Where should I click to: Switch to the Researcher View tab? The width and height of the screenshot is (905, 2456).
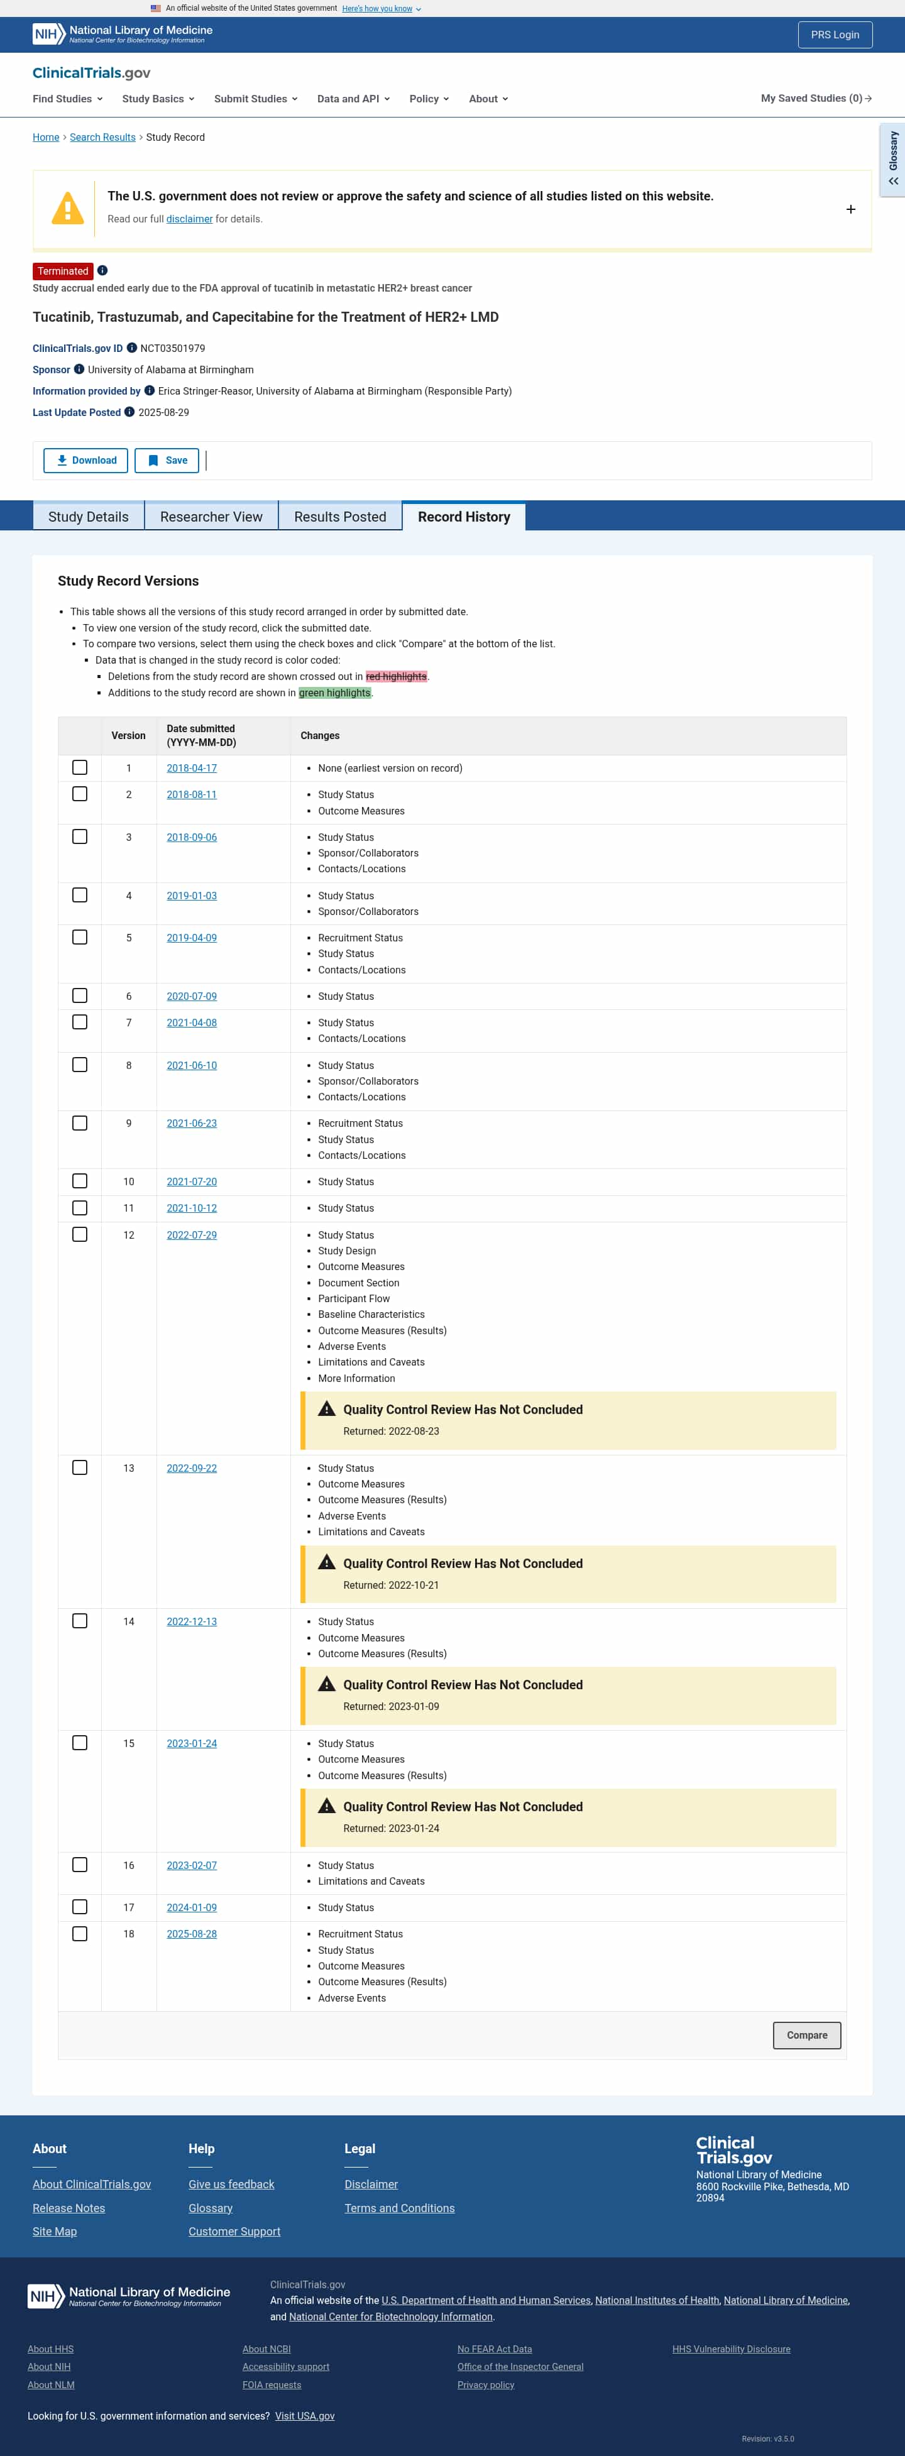[212, 517]
